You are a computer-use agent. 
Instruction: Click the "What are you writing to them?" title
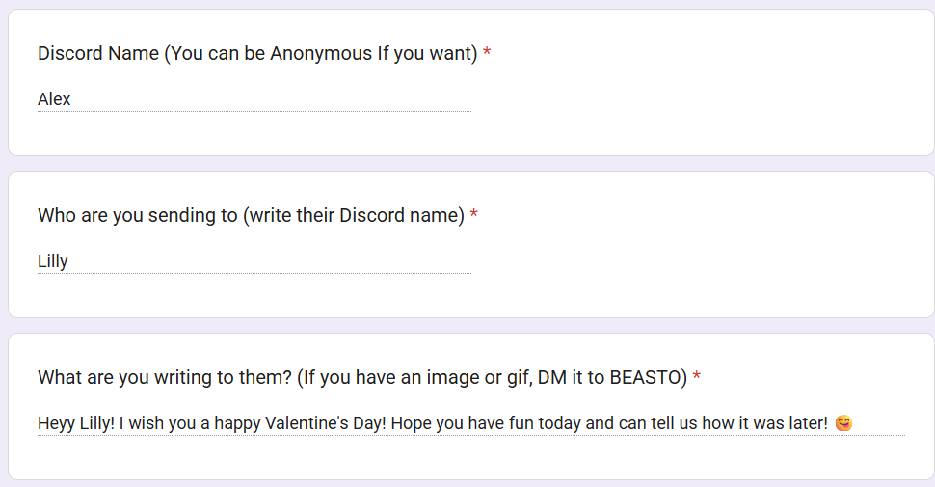tap(164, 378)
